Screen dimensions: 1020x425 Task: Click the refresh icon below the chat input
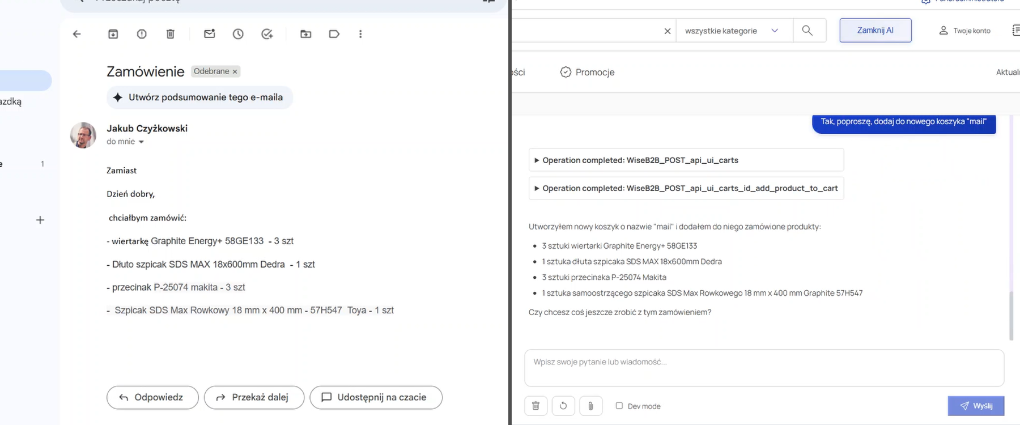coord(563,406)
